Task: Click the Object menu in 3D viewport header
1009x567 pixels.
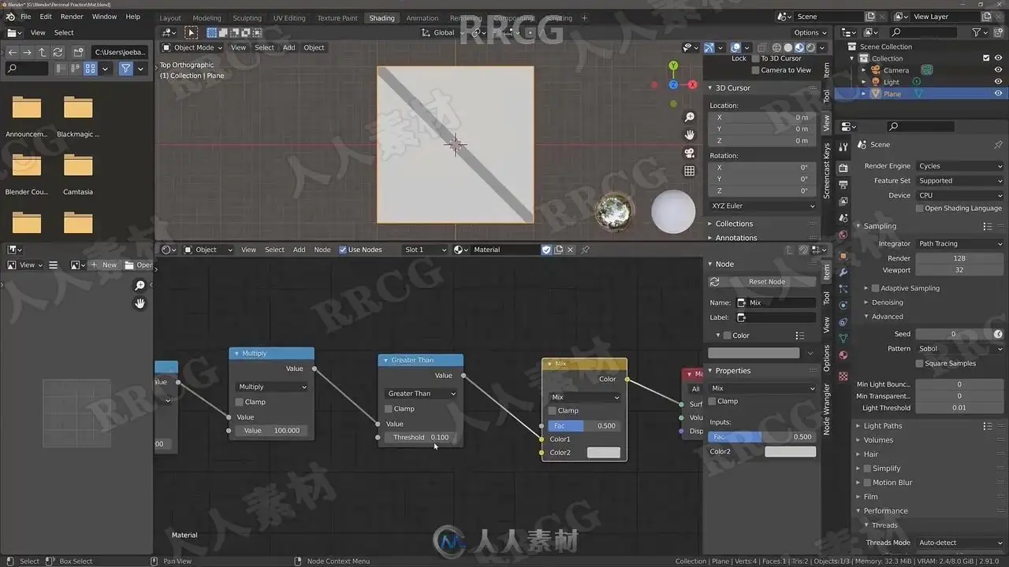Action: click(x=315, y=47)
